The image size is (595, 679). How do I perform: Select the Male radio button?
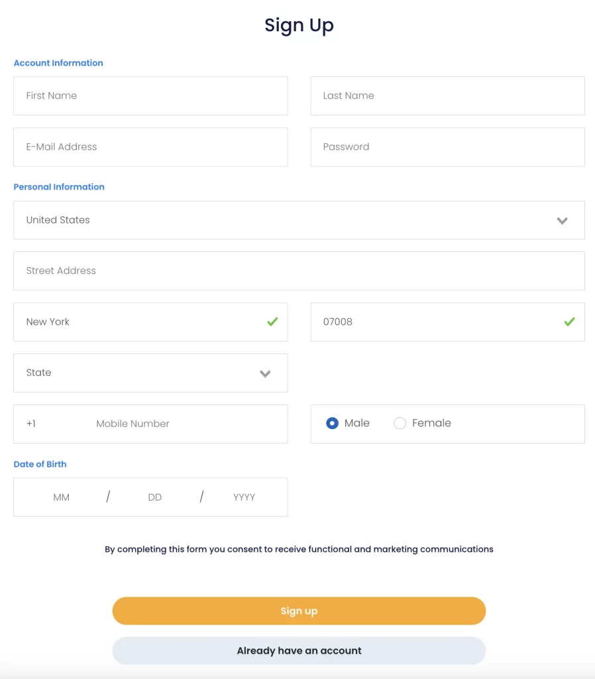point(333,423)
